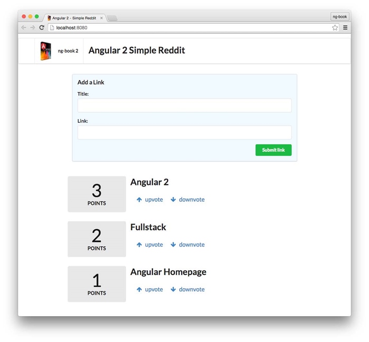This screenshot has height=342, width=369.
Task: Click the browser forward arrow
Action: pos(33,27)
